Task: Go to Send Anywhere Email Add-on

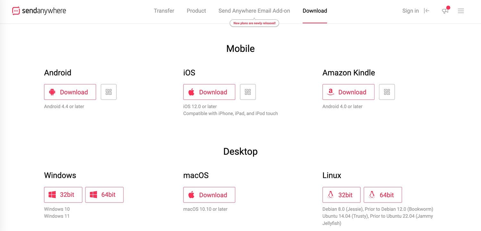Action: 254,11
